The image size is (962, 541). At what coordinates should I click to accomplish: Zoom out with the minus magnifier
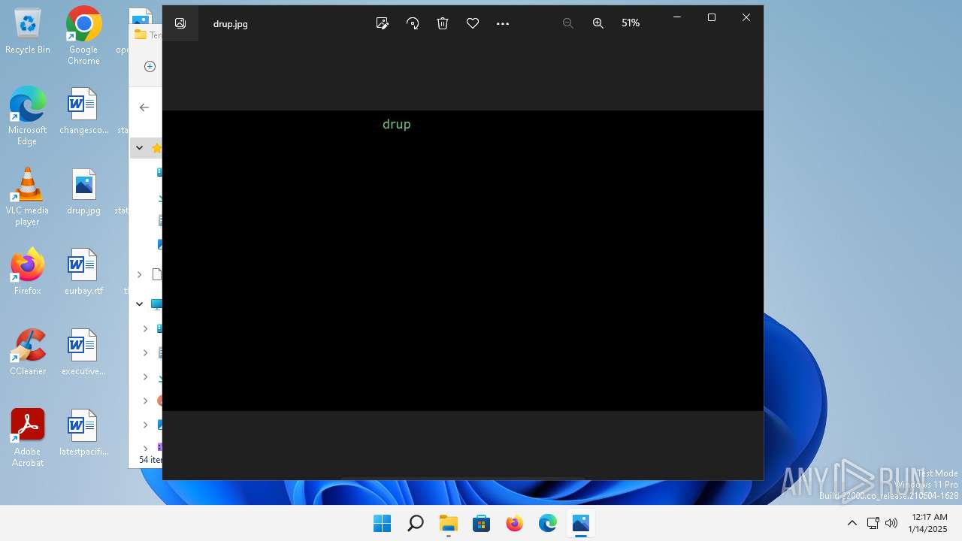coord(568,23)
